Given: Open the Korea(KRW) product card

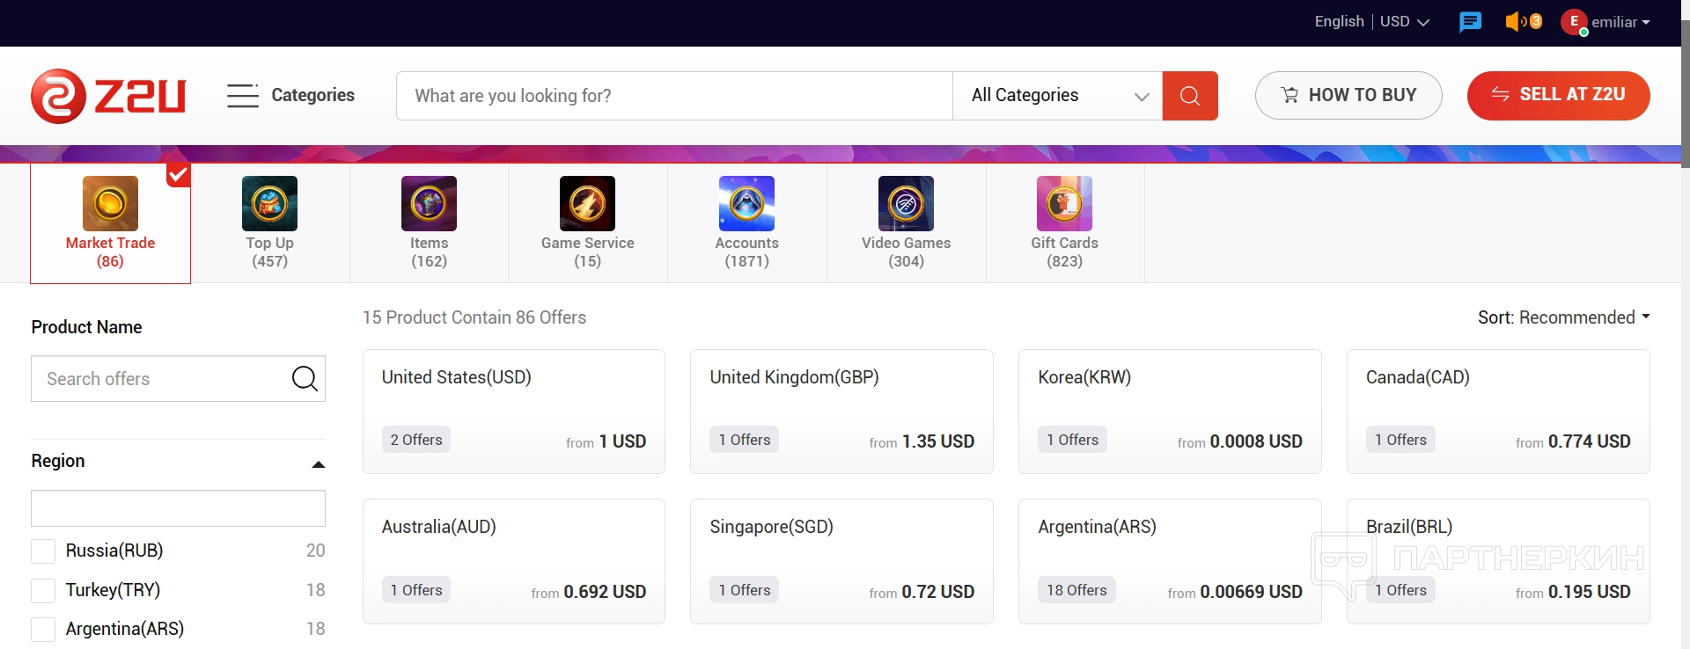Looking at the screenshot, I should [1170, 412].
